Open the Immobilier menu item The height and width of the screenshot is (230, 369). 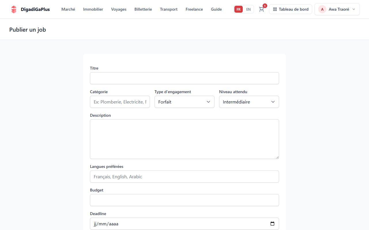click(x=93, y=9)
